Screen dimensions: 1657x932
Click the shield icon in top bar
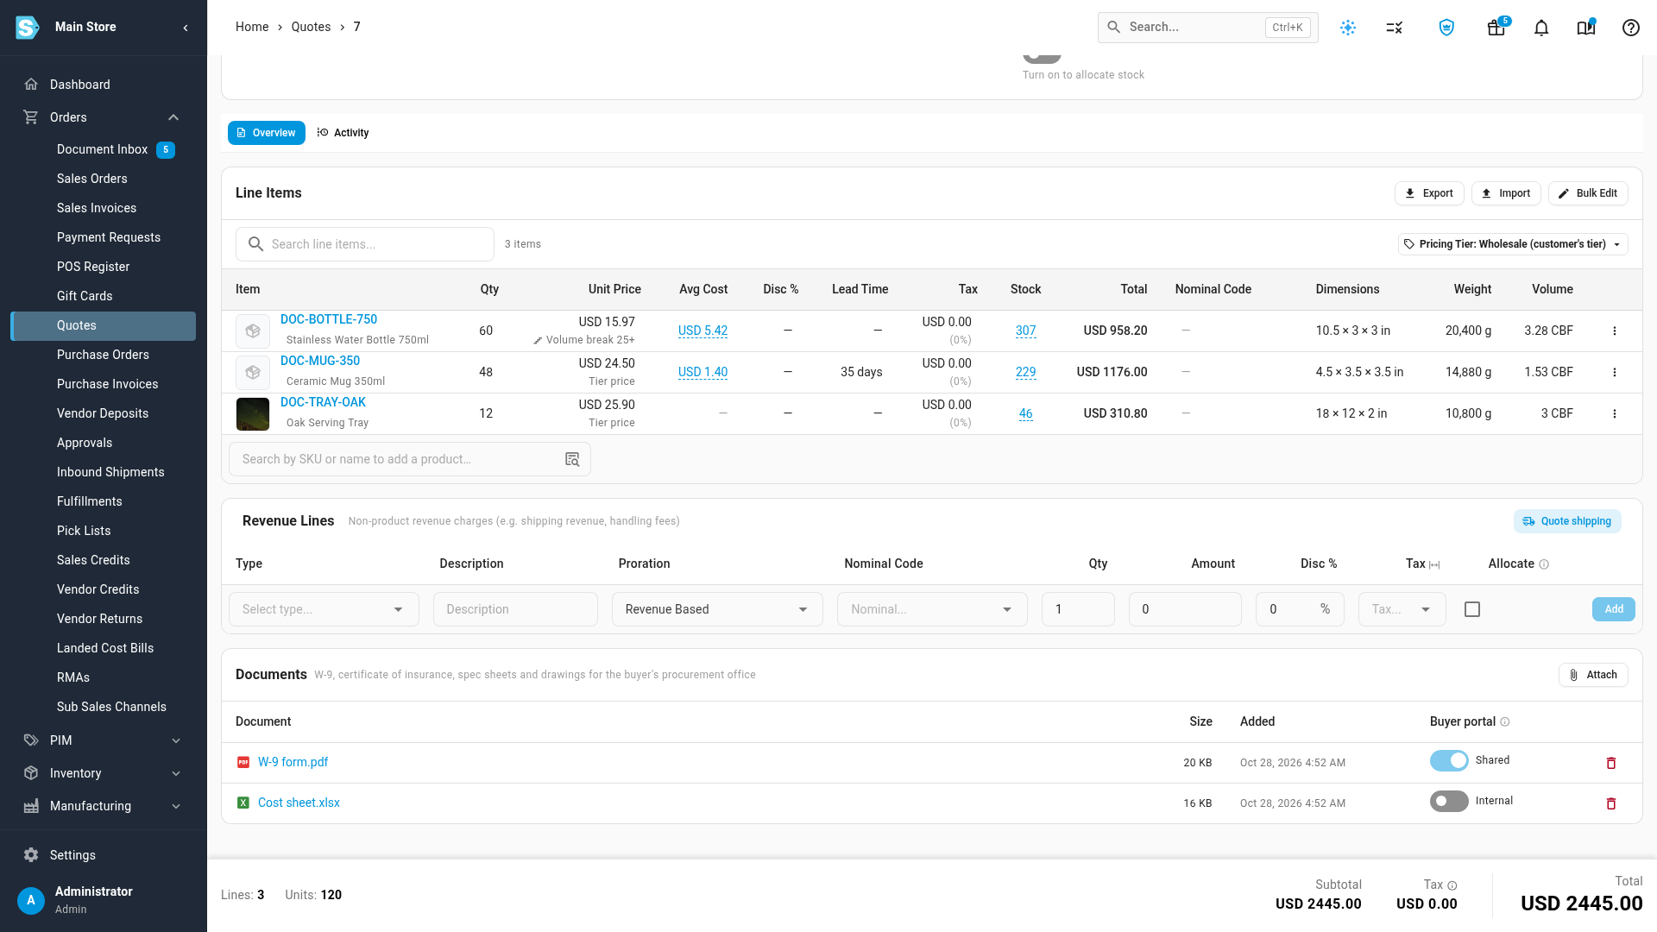click(x=1446, y=28)
